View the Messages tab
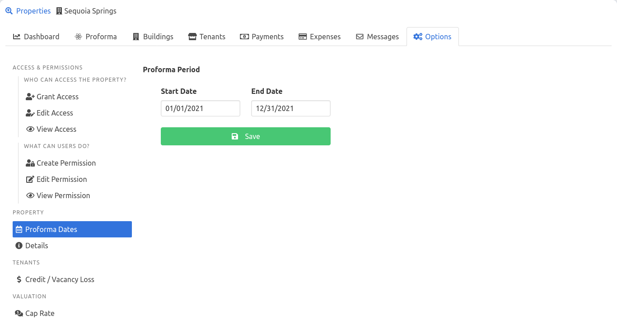Viewport: 617px width, 334px height. (x=378, y=37)
